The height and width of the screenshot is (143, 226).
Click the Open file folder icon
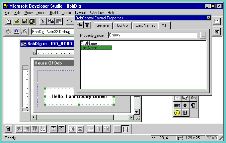coord(16,21)
